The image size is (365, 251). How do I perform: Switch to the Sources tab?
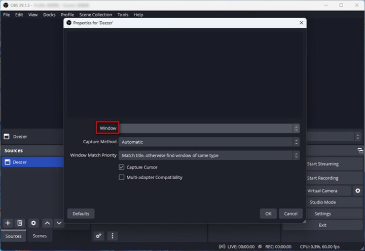tap(13, 236)
